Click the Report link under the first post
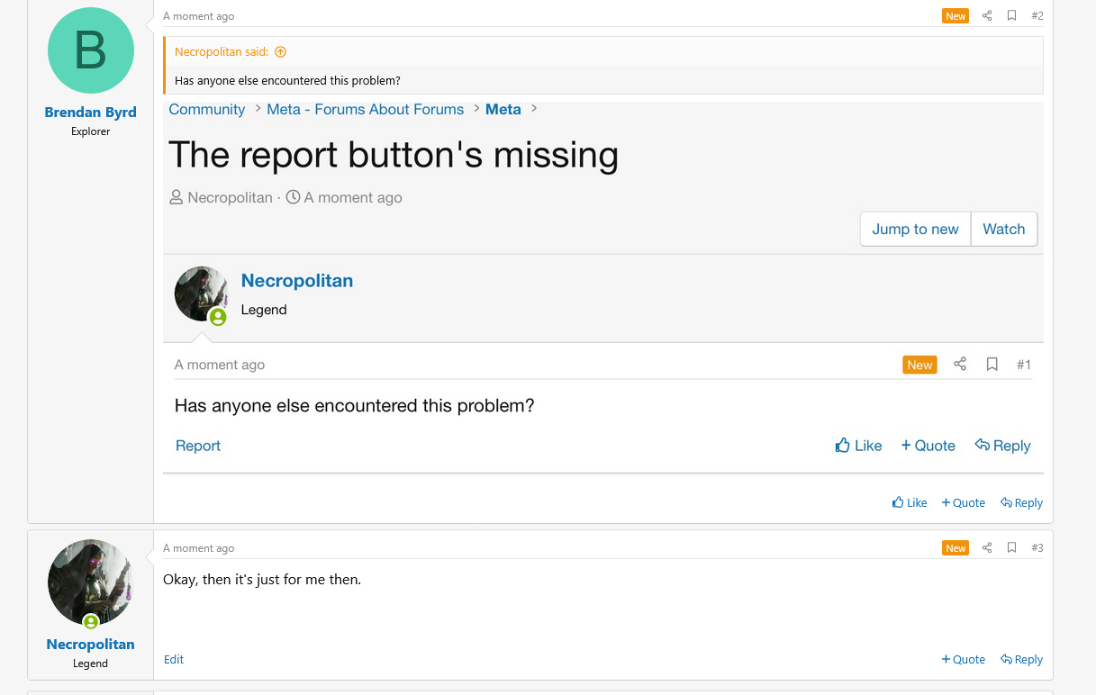Screen dimensions: 1096x695 pos(198,446)
